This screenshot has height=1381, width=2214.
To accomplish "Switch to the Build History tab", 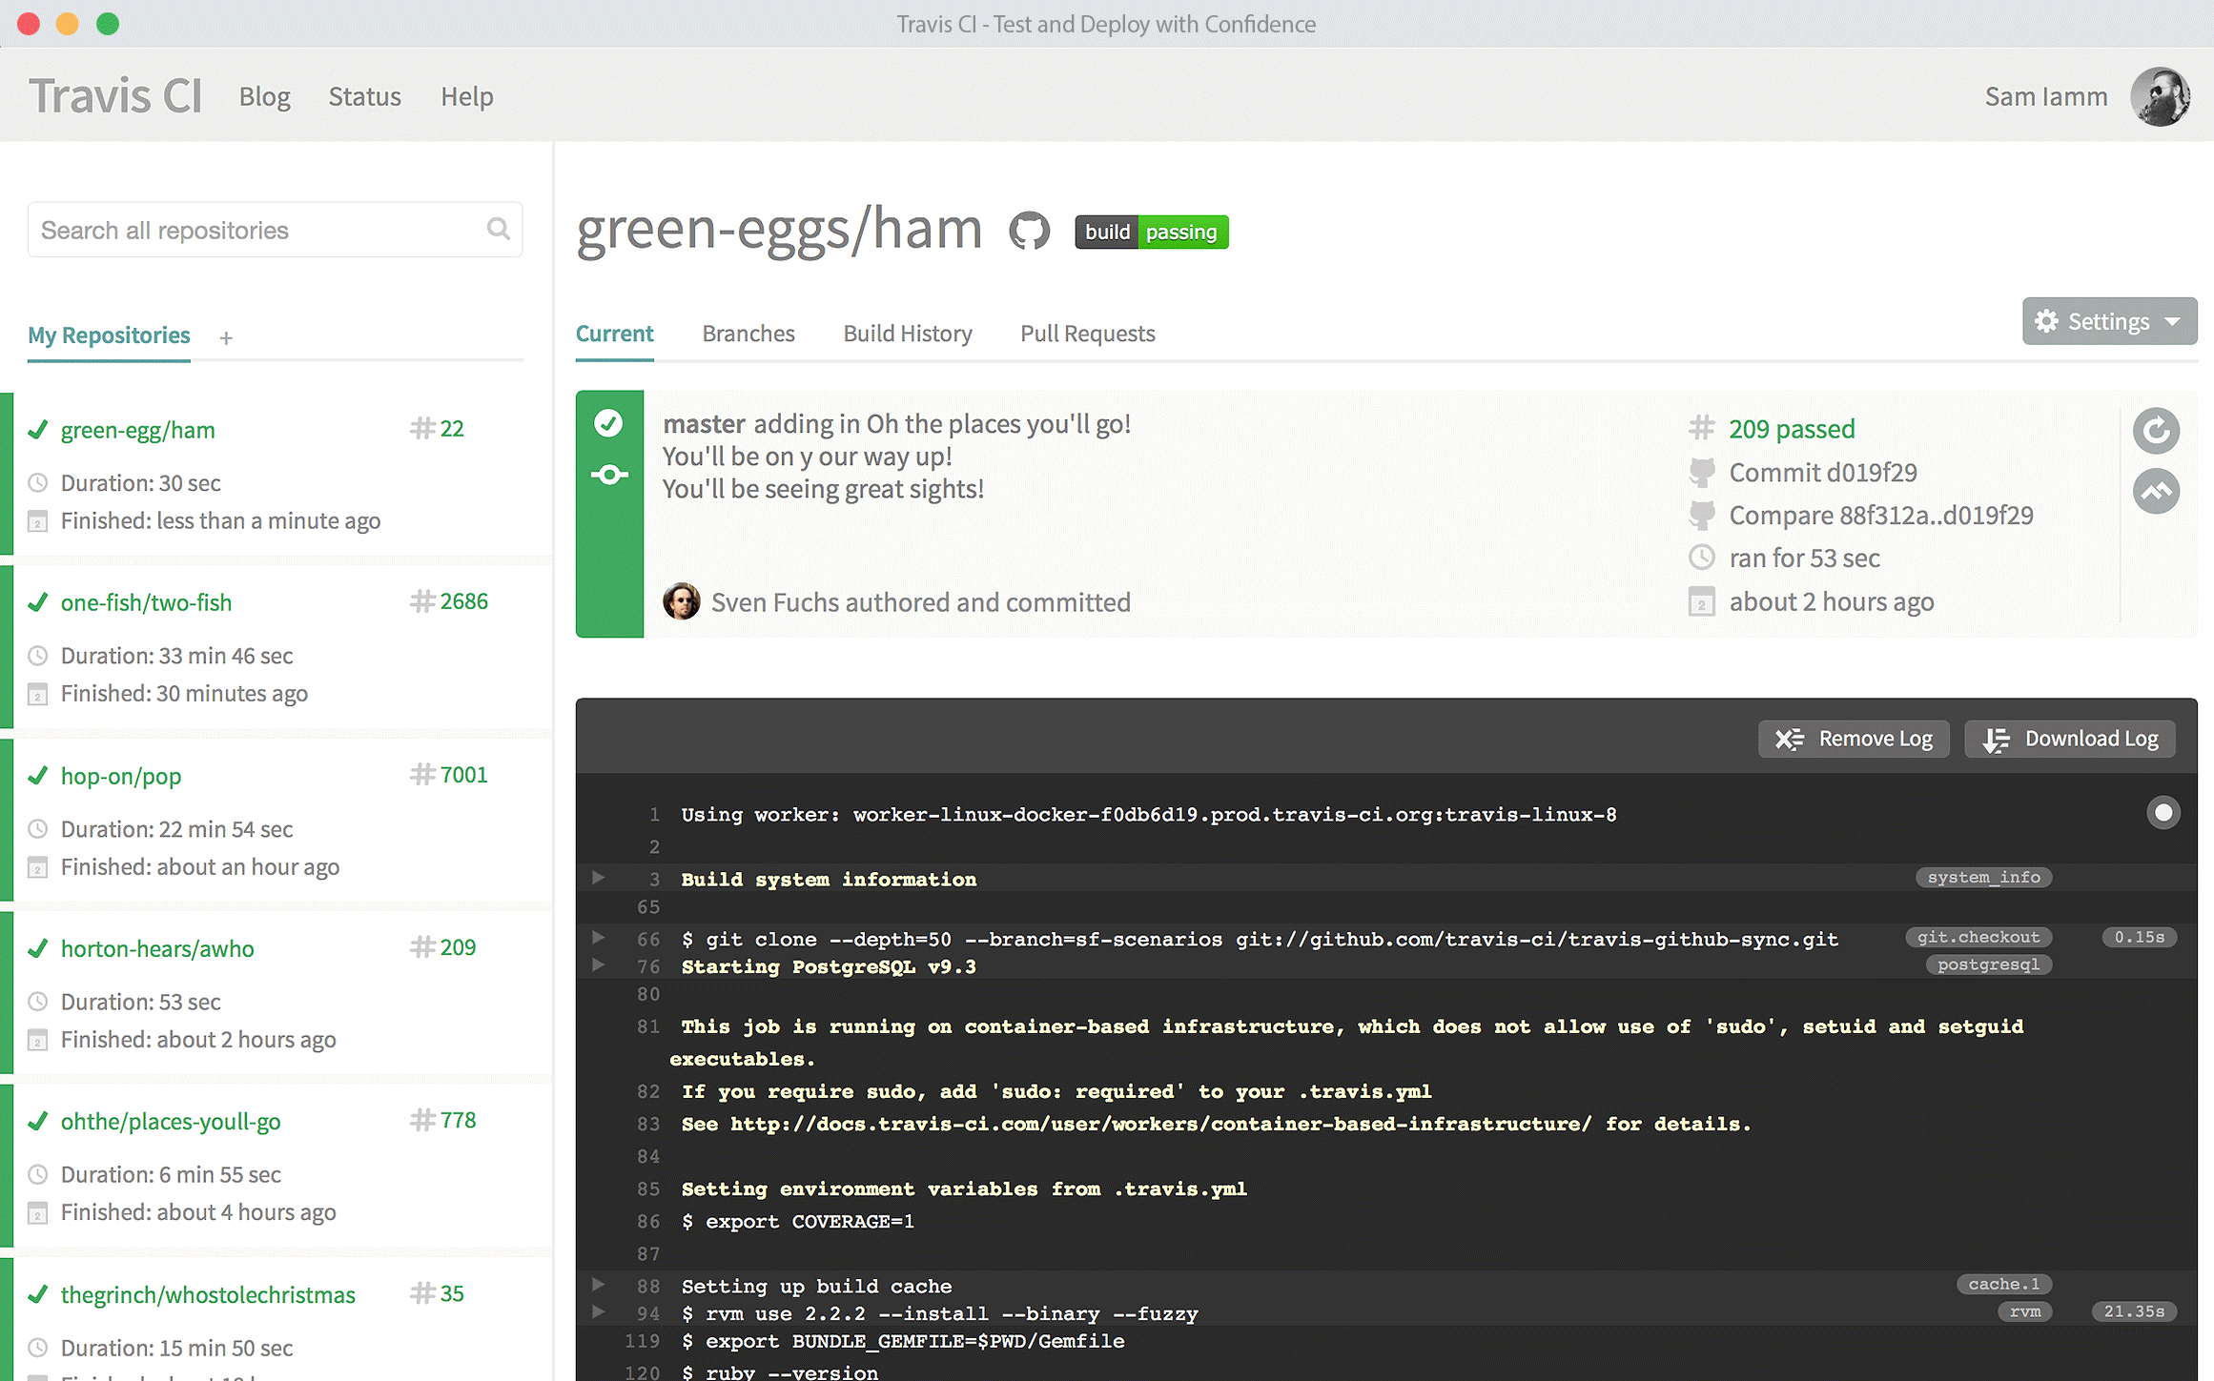I will pyautogui.click(x=907, y=334).
